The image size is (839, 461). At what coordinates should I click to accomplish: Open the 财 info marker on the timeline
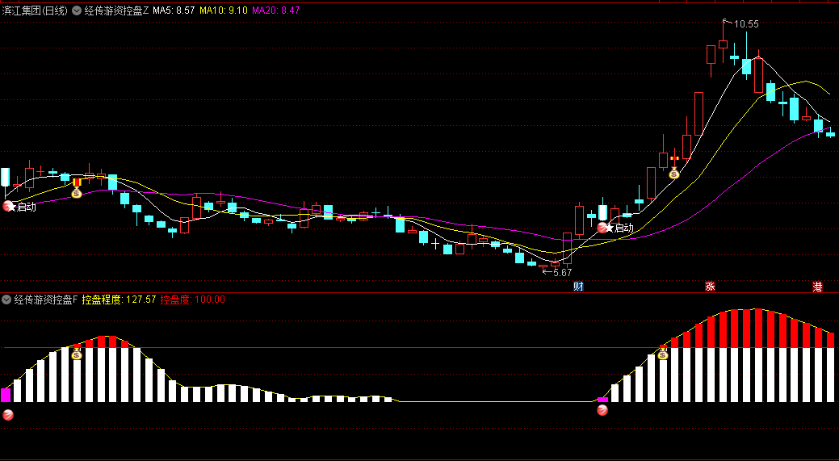click(578, 286)
